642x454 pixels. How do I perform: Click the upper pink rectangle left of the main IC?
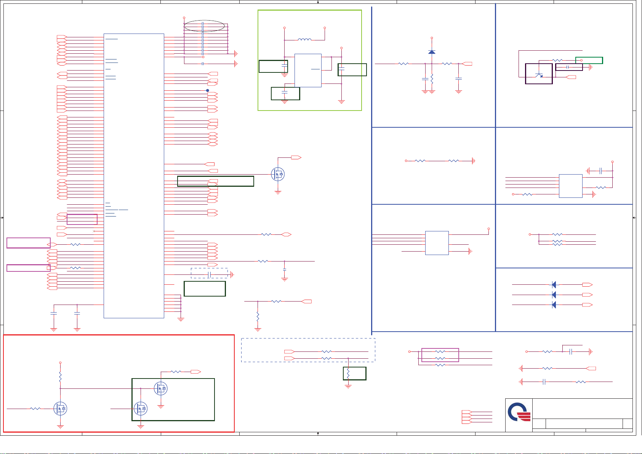[x=29, y=243]
